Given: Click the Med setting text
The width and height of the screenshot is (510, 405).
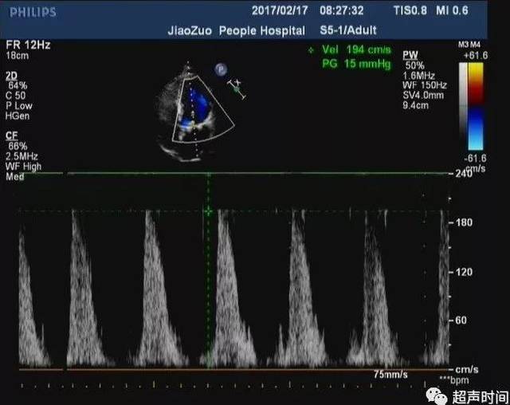Looking at the screenshot, I should point(15,177).
